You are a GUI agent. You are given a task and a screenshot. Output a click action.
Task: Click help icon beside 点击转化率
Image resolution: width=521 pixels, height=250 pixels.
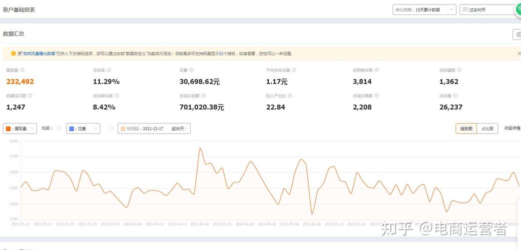[x=116, y=95]
